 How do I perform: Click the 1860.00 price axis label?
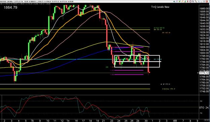pos(204,9)
